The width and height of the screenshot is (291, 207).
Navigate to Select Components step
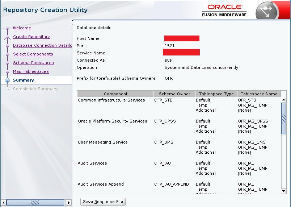coord(33,54)
